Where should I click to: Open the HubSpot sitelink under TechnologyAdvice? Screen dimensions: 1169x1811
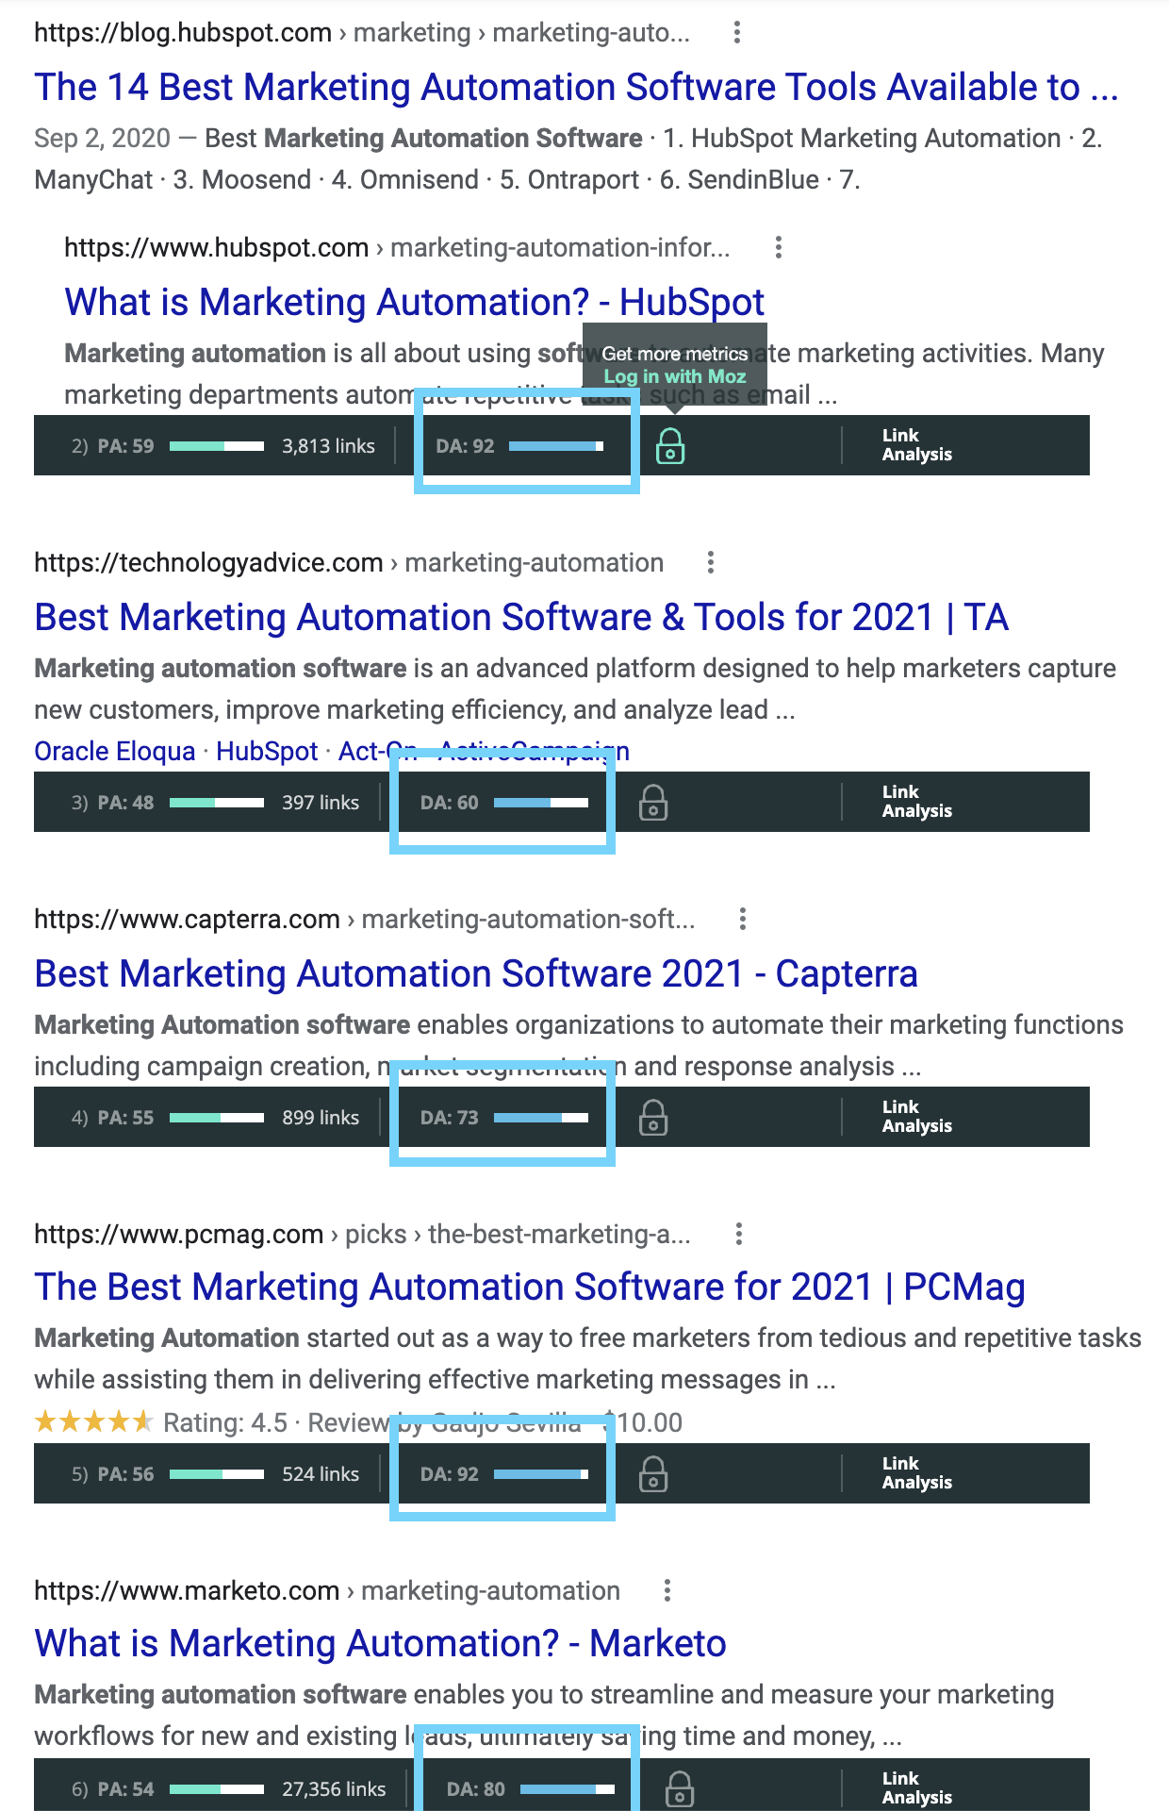[x=267, y=752]
